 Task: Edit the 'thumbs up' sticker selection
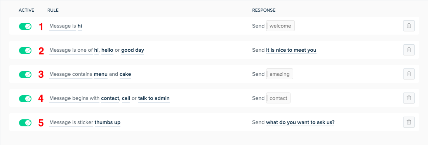pyautogui.click(x=108, y=122)
